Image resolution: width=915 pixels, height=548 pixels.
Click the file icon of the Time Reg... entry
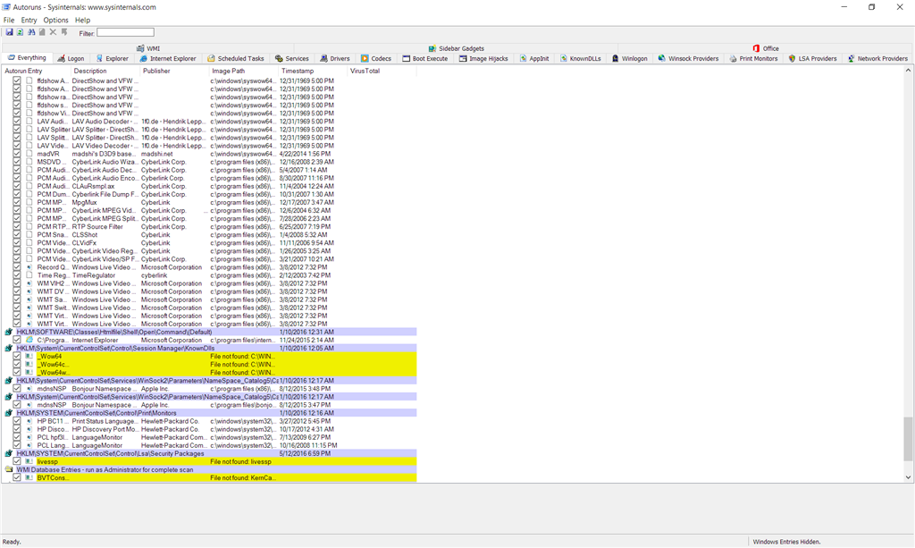(x=29, y=275)
